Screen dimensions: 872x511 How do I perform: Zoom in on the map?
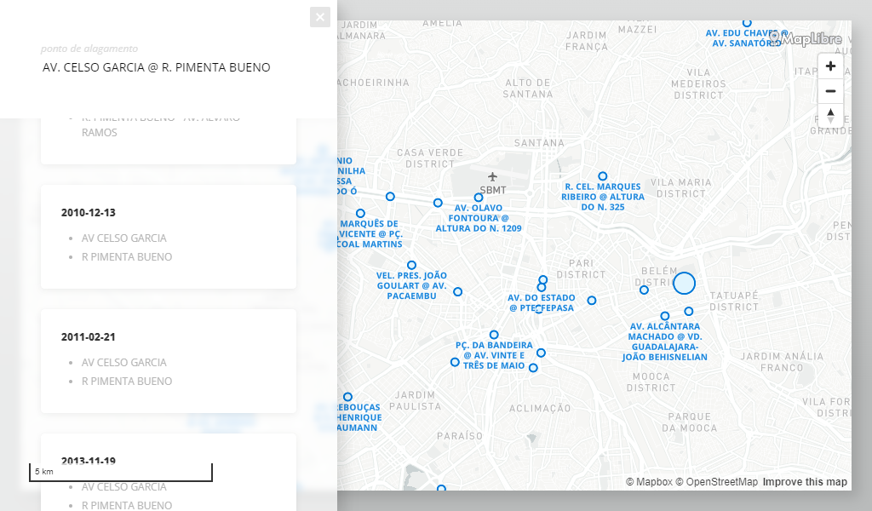point(830,66)
